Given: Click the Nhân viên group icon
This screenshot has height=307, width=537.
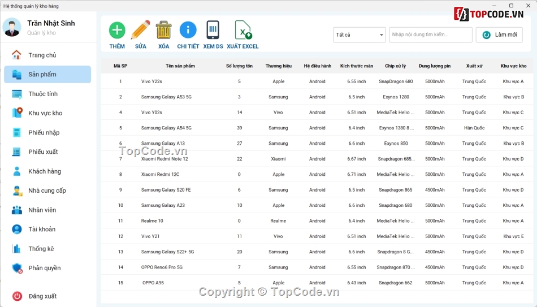Looking at the screenshot, I should point(16,210).
